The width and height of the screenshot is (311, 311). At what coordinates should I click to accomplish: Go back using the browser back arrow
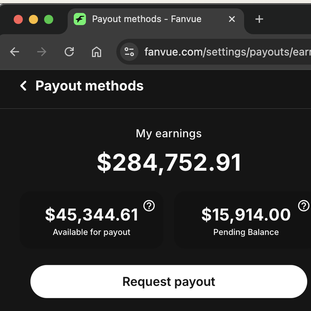coord(15,52)
